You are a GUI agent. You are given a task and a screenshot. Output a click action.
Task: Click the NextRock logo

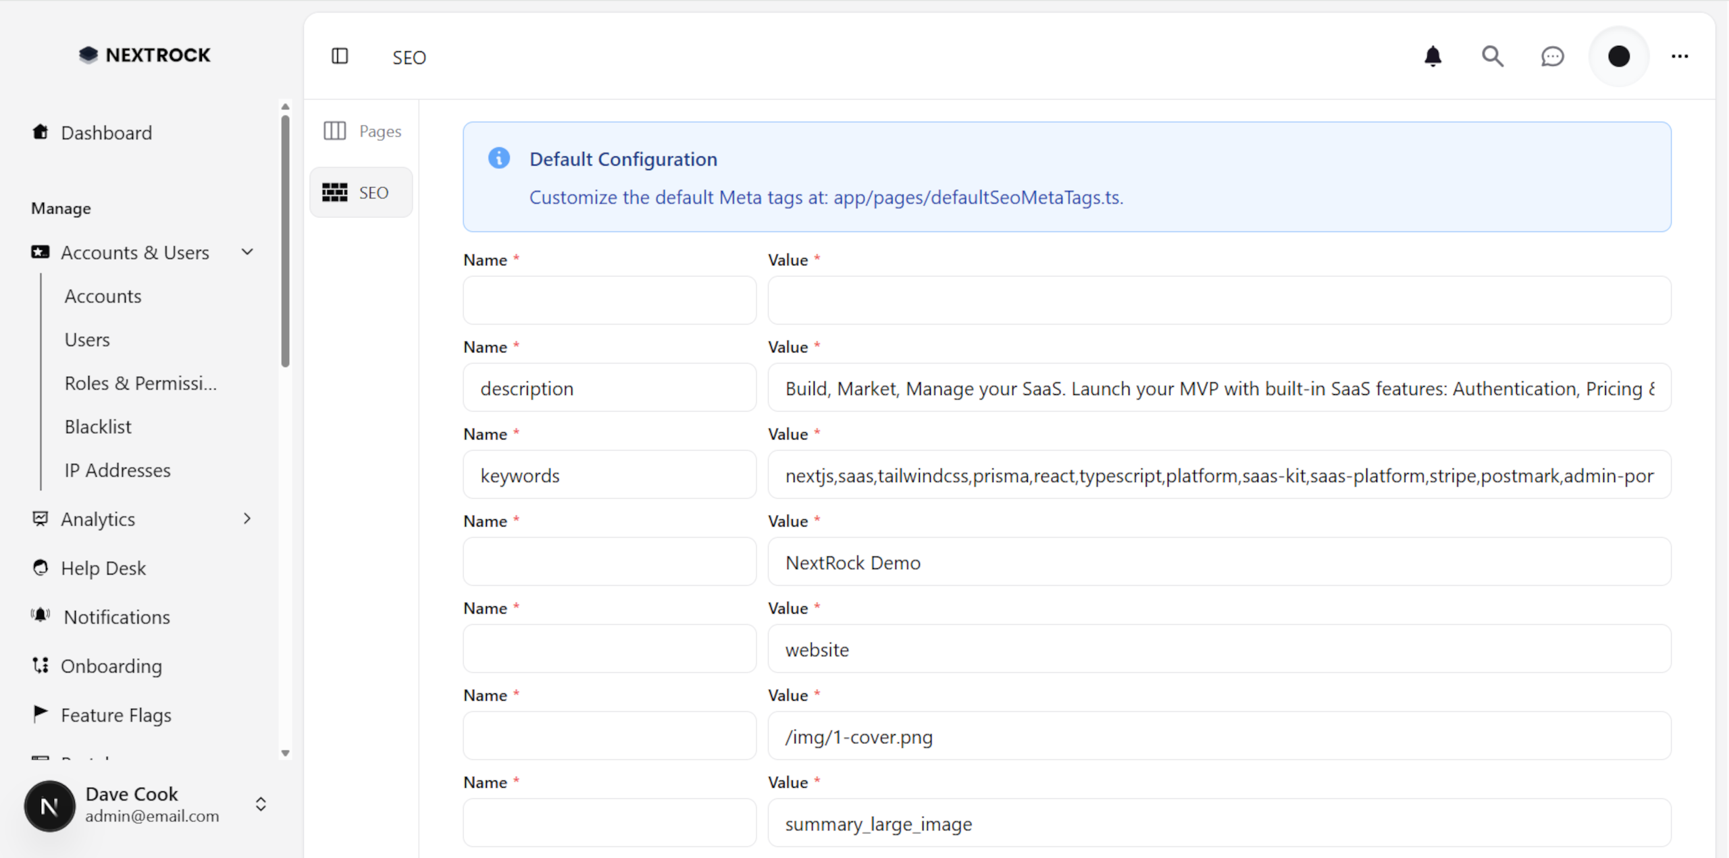pyautogui.click(x=145, y=55)
